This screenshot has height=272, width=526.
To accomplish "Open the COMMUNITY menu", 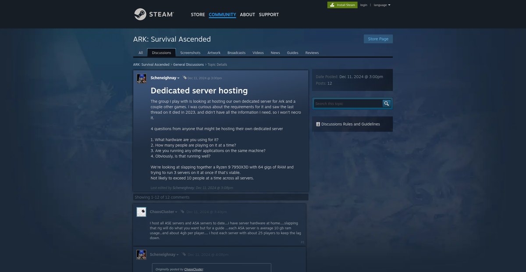I will point(222,14).
